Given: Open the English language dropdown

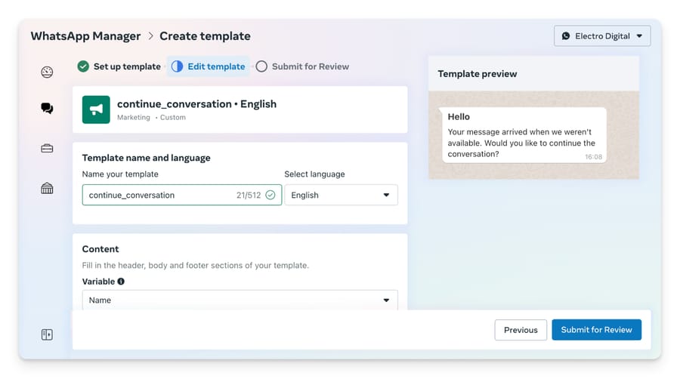Looking at the screenshot, I should point(341,195).
